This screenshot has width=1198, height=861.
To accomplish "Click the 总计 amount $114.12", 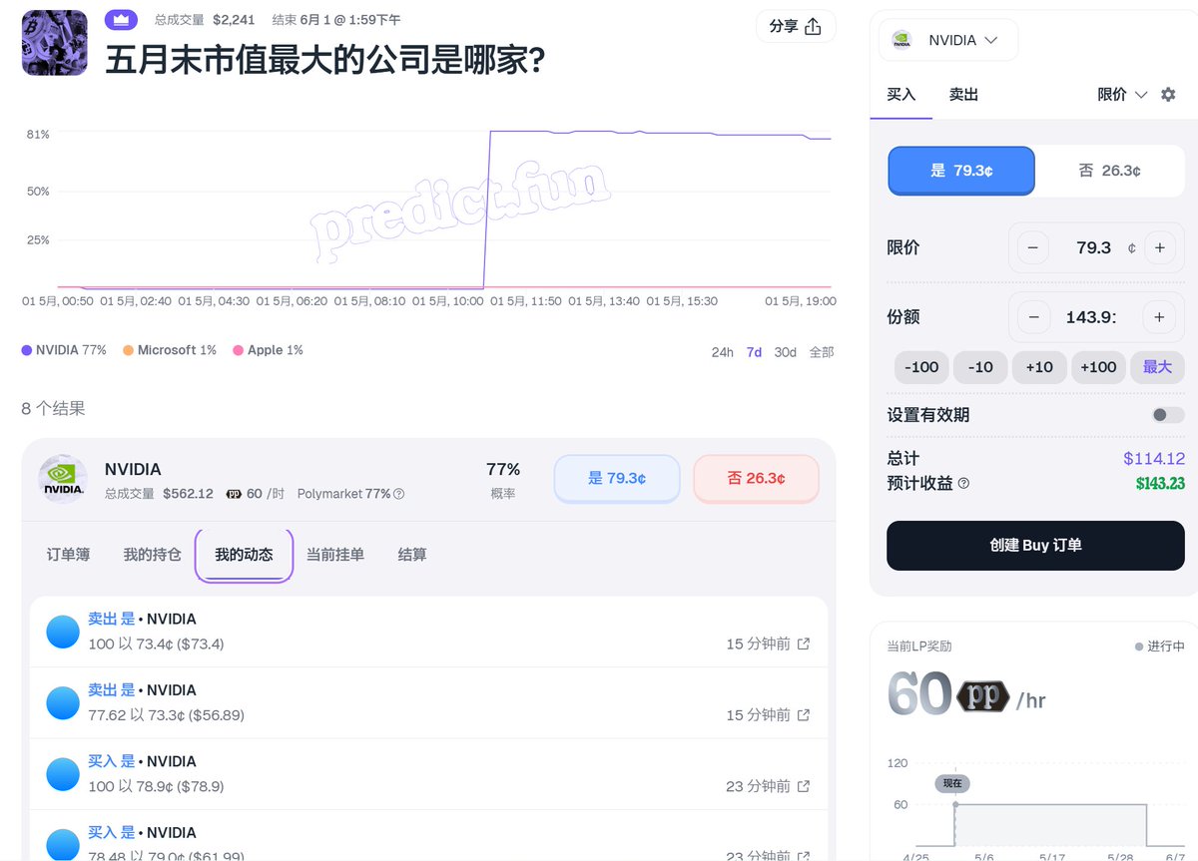I will [x=1154, y=459].
